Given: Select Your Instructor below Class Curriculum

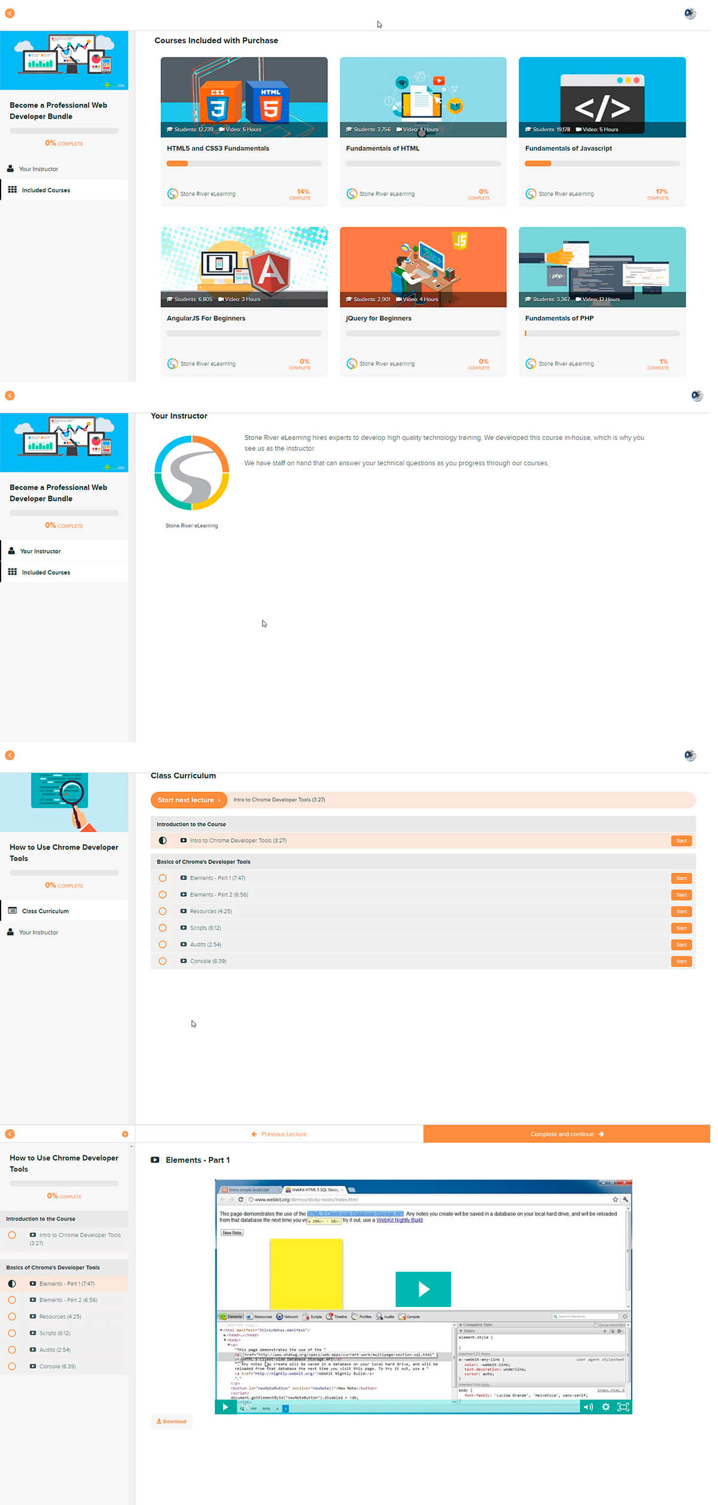Looking at the screenshot, I should 64,932.
